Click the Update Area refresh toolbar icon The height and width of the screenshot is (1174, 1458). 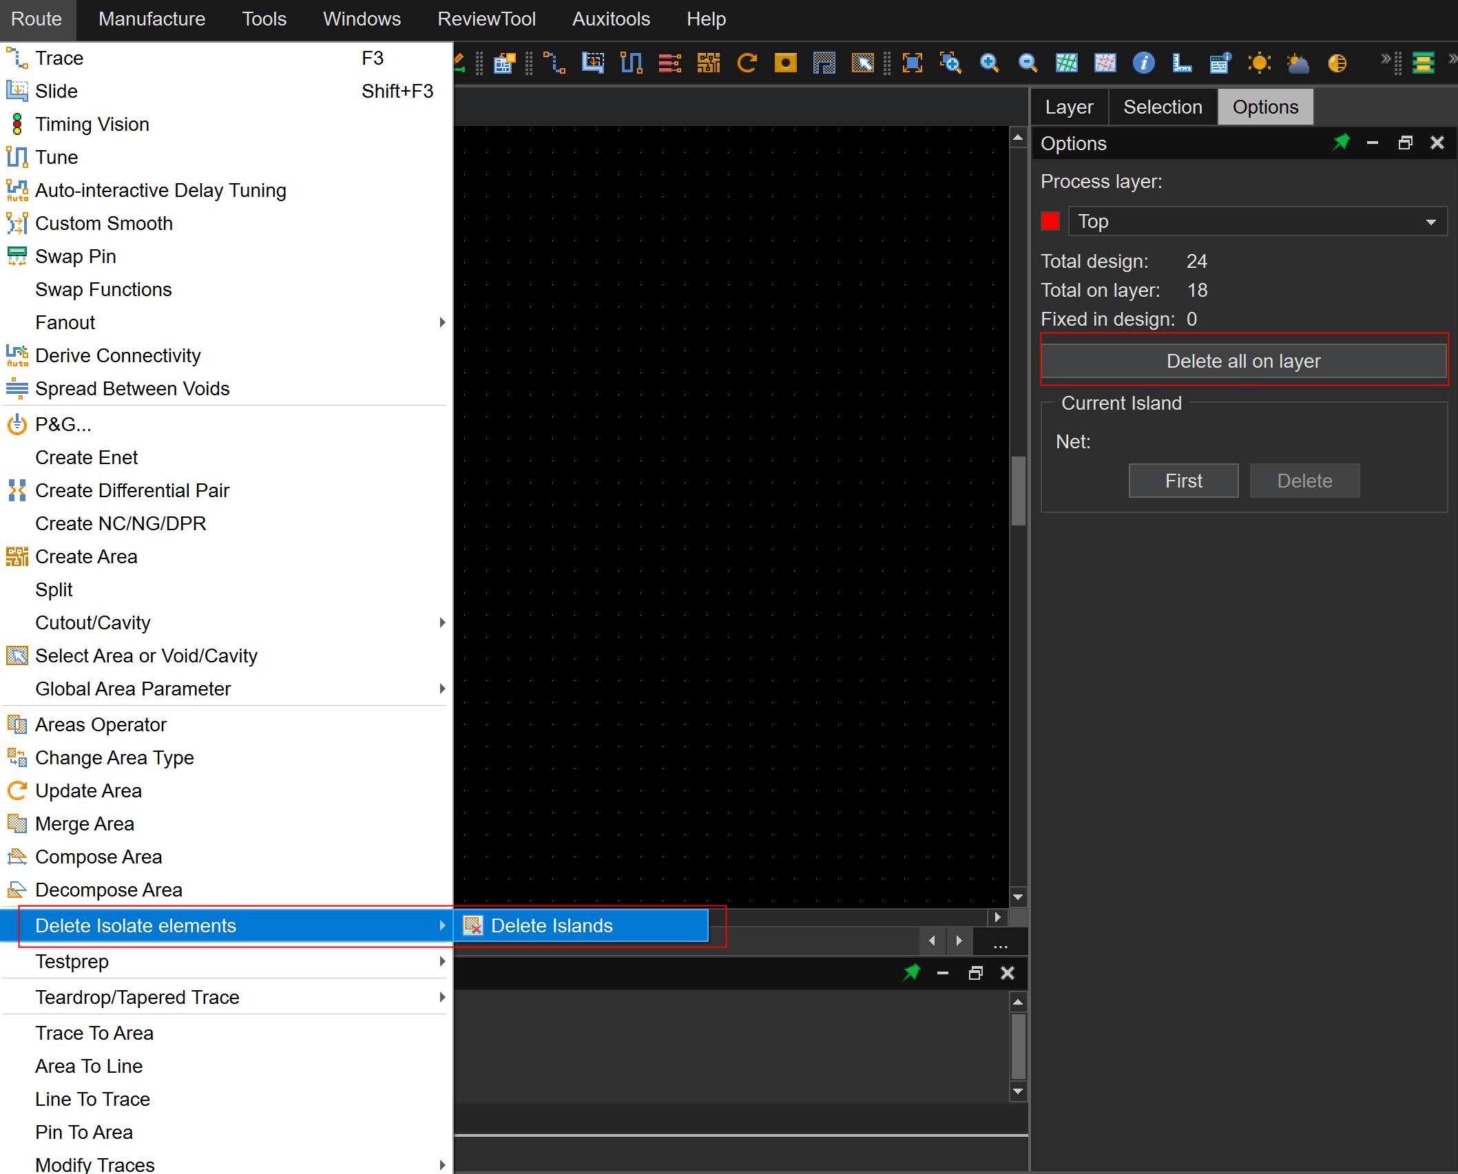pyautogui.click(x=747, y=63)
